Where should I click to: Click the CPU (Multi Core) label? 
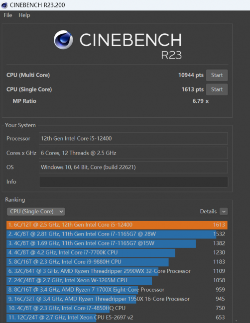(28, 75)
